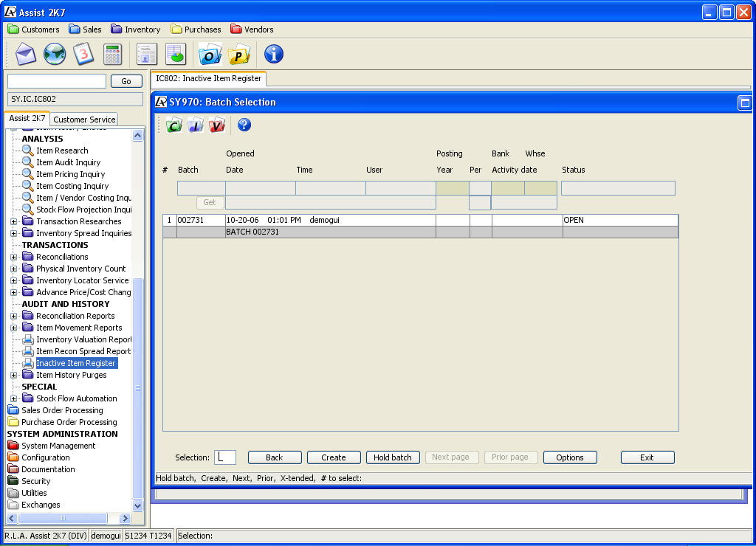Viewport: 756px width, 546px height.
Task: Click the blue 'O' folder icon
Action: 210,54
